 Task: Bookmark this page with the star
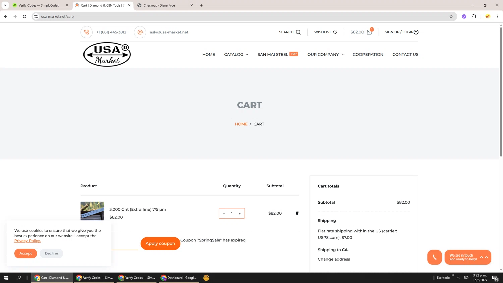[x=451, y=16]
